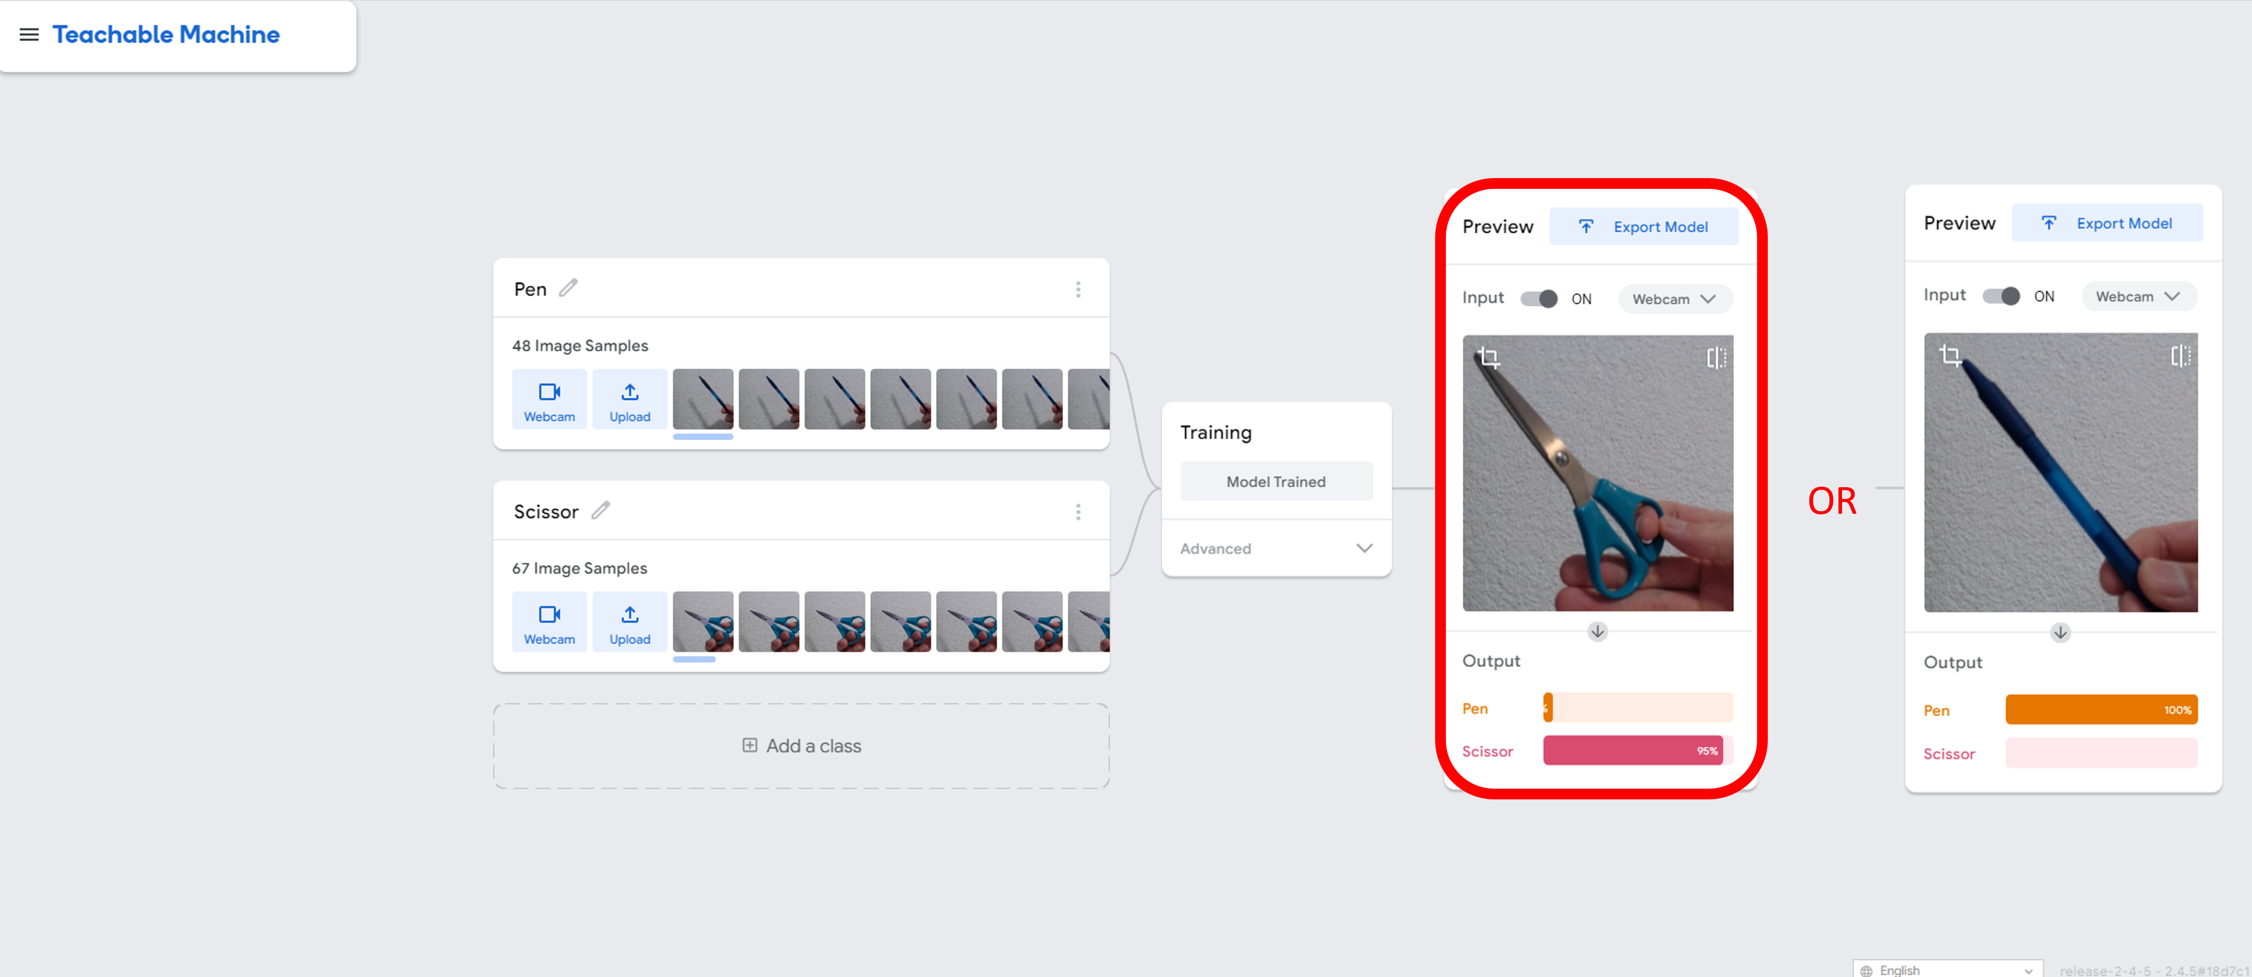Select the first Pen image sample thumbnail
This screenshot has height=977, width=2252.
(x=703, y=399)
